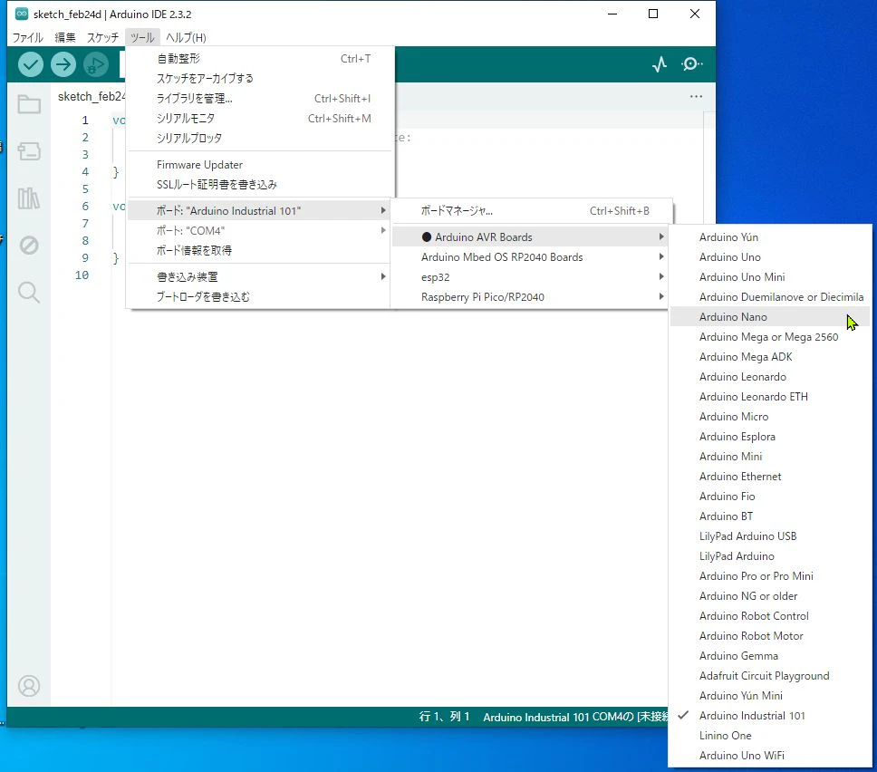877x772 pixels.
Task: Select Arduino Uno board
Action: [x=770, y=257]
